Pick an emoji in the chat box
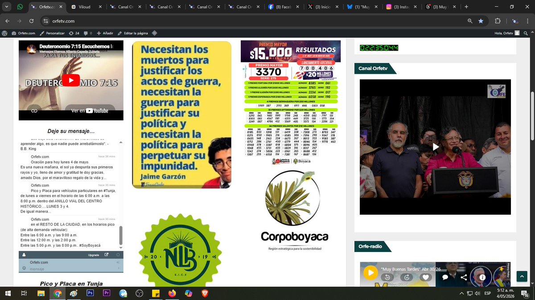Image resolution: width=535 pixels, height=300 pixels. pos(24,268)
